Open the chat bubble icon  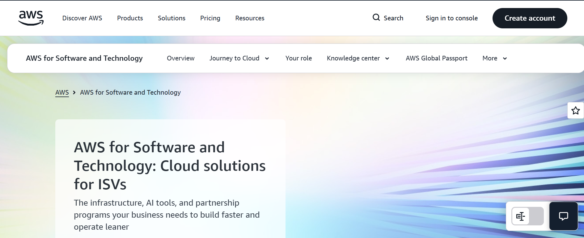tap(563, 216)
